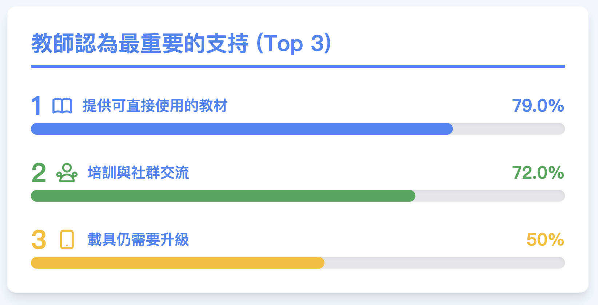Click the blue divider line under the title
The height and width of the screenshot is (305, 598).
[298, 66]
